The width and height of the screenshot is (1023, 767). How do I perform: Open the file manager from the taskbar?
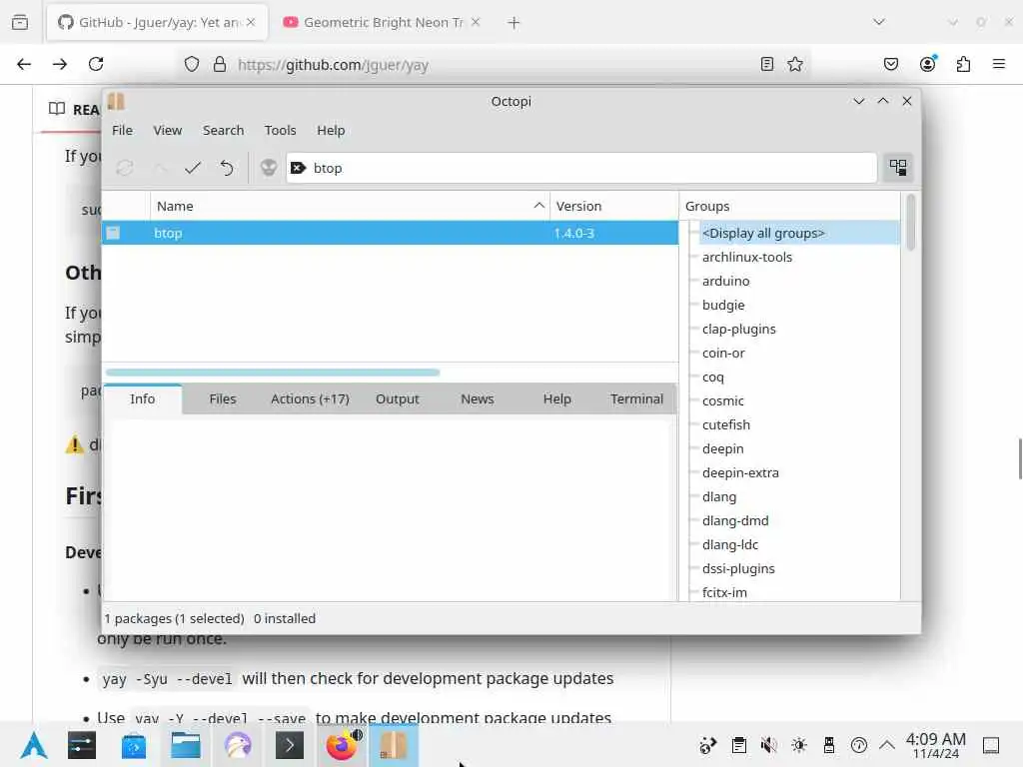185,745
